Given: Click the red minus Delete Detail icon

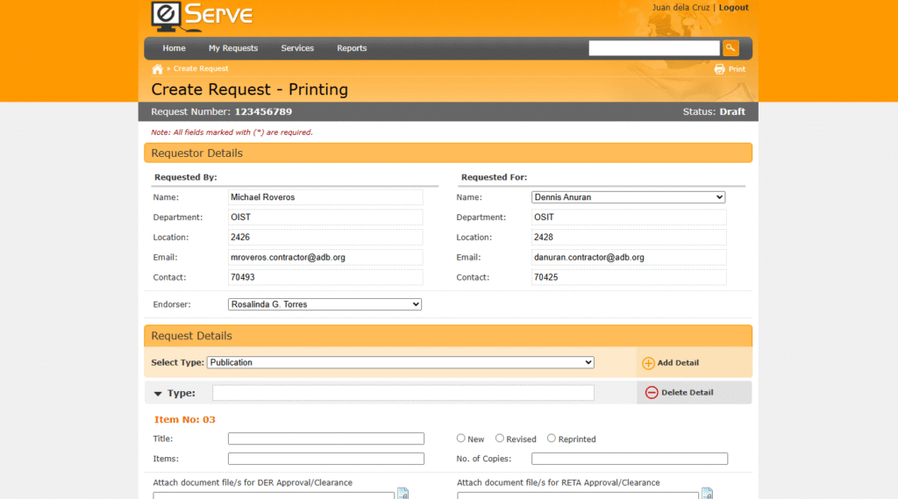Looking at the screenshot, I should (x=652, y=393).
